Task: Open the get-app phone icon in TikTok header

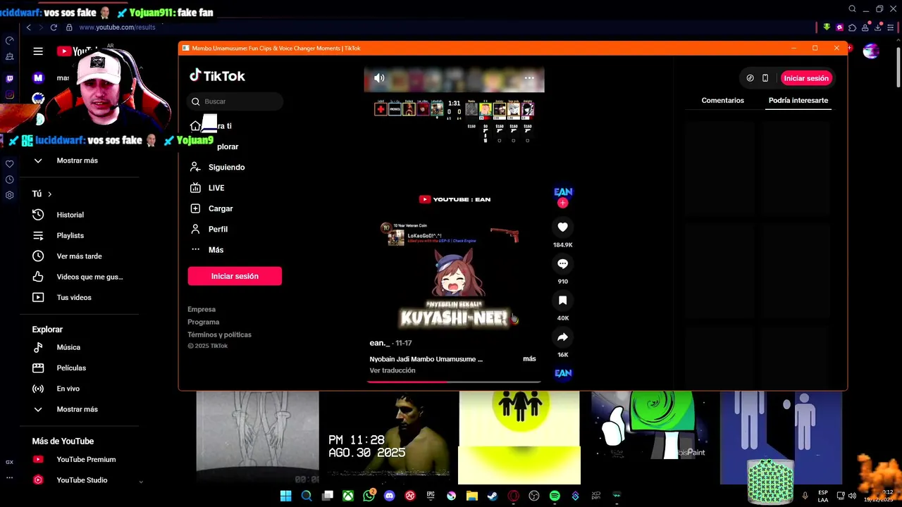Action: pyautogui.click(x=765, y=78)
